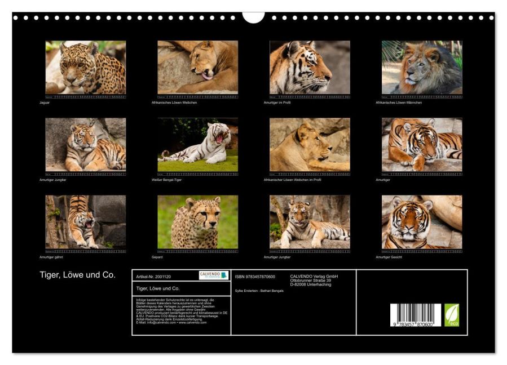507x365 pixels.
Task: Click 'ISBN 9783457870600' text
Action: tap(255, 277)
